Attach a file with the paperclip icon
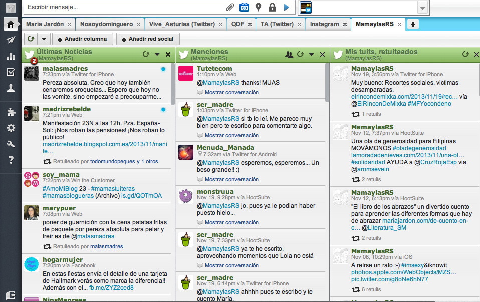 point(230,7)
